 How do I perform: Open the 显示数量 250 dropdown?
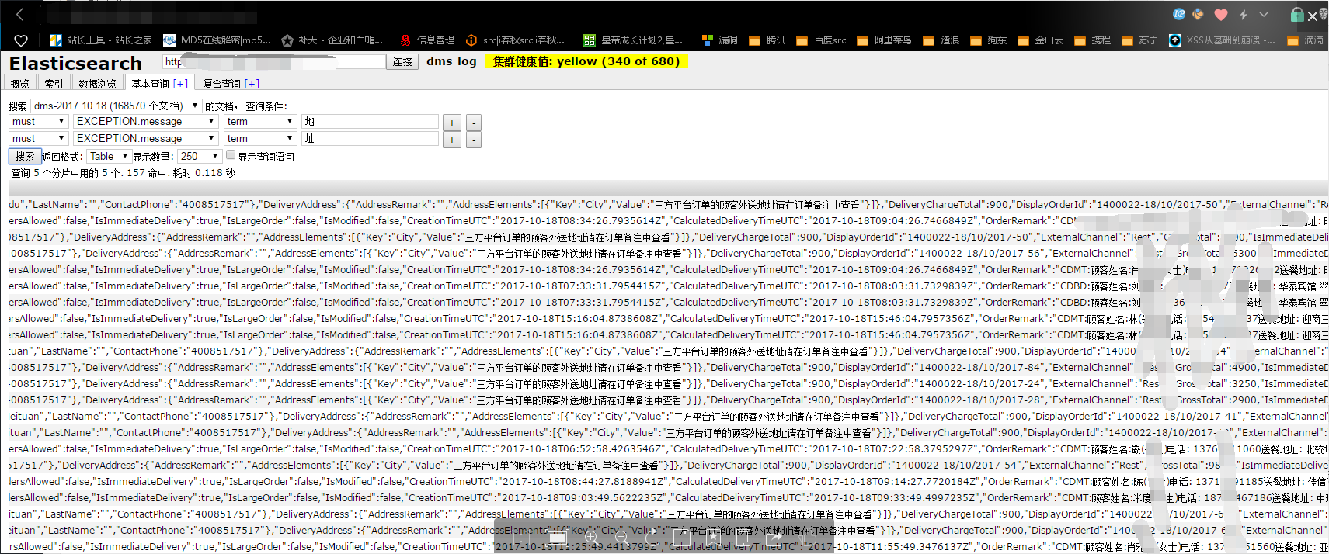pyautogui.click(x=200, y=156)
